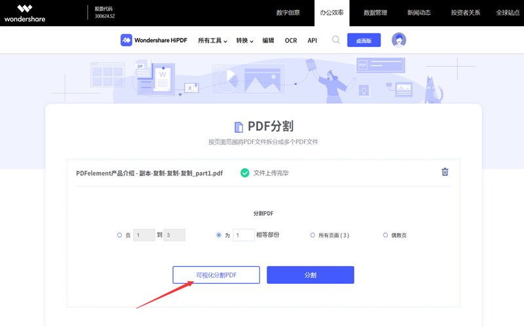Open the search magnifier icon
Viewport: 524px width, 327px height.
(x=336, y=40)
